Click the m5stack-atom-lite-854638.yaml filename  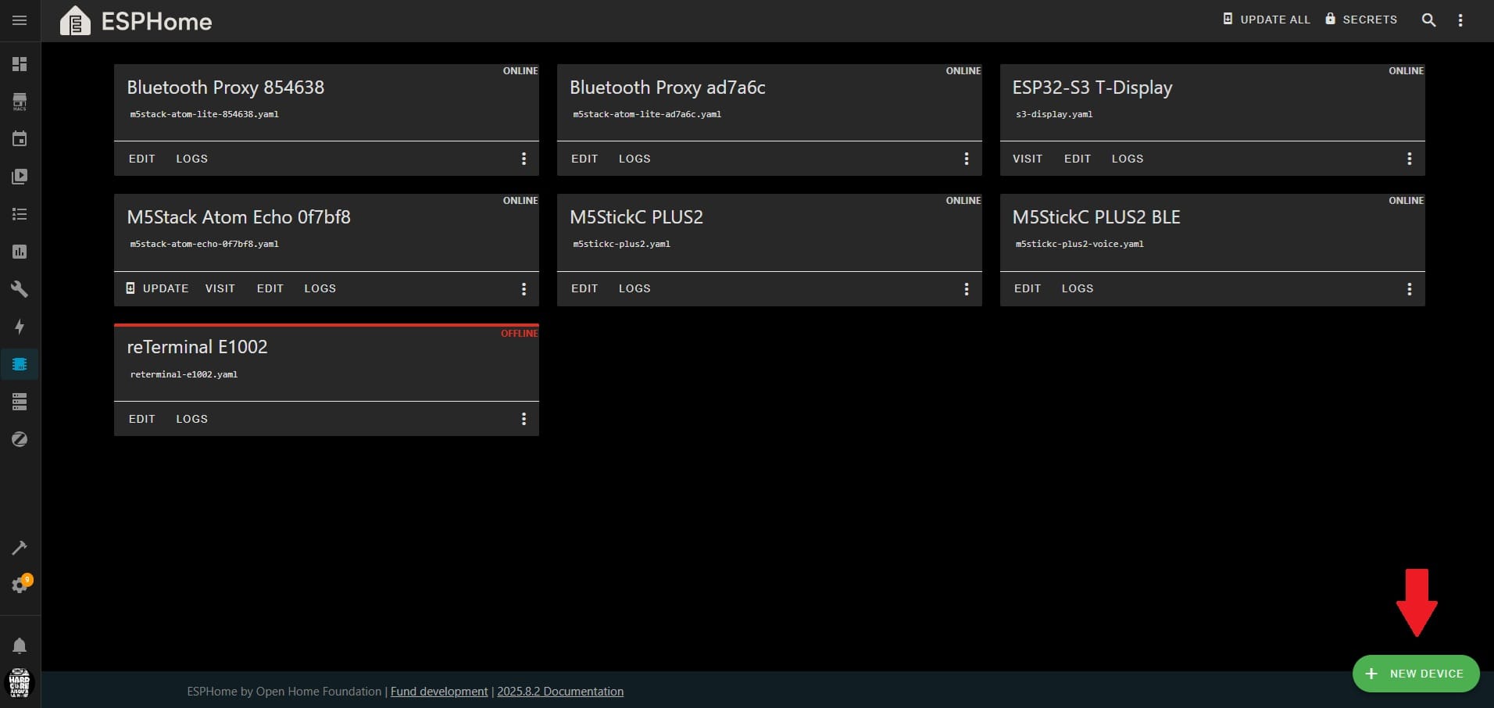point(205,114)
